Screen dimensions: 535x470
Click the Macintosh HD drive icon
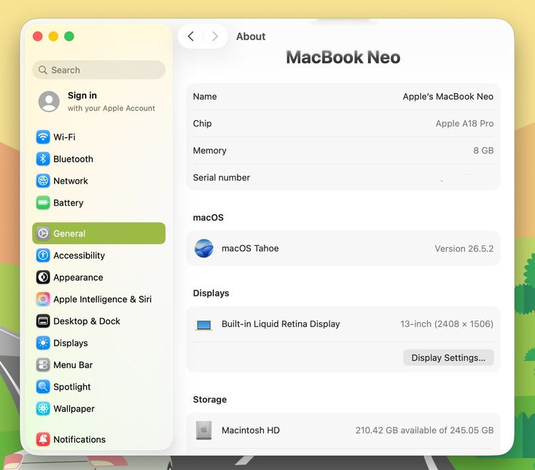[204, 430]
